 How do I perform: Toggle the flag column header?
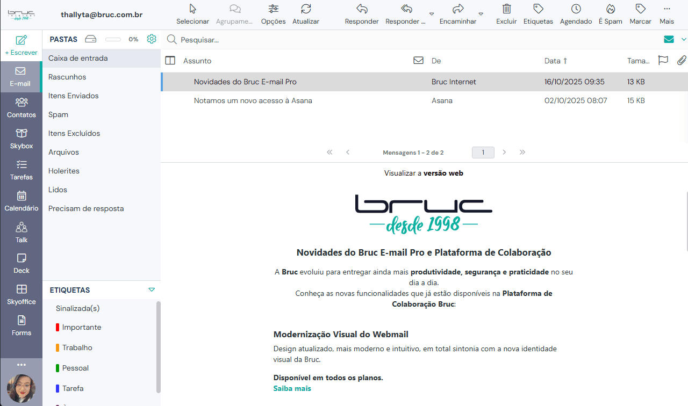663,61
